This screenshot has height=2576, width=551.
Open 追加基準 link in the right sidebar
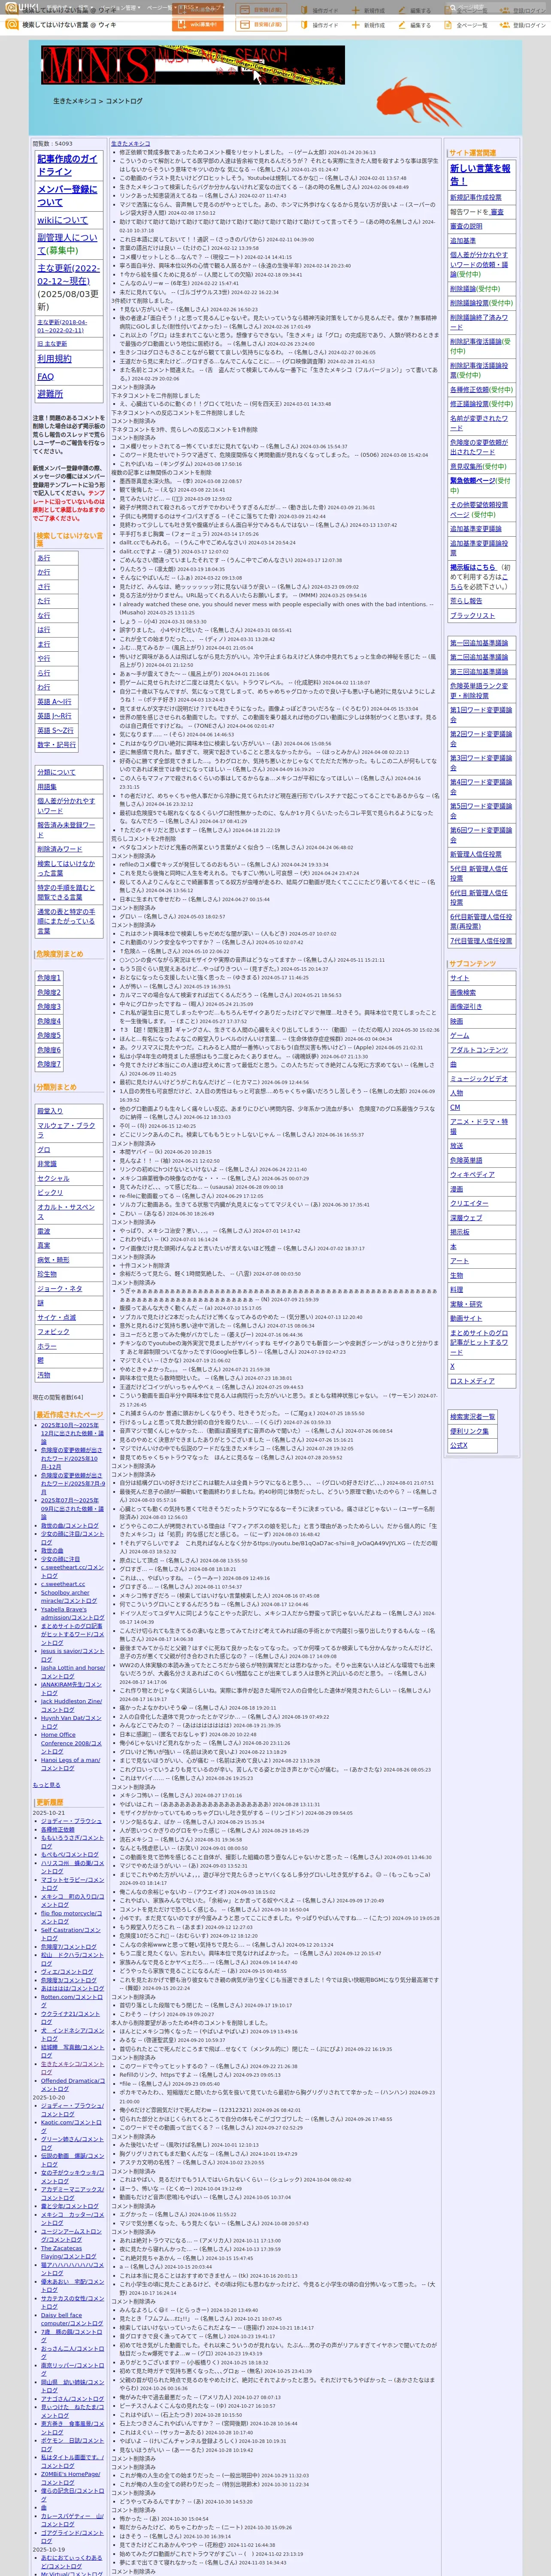click(463, 240)
